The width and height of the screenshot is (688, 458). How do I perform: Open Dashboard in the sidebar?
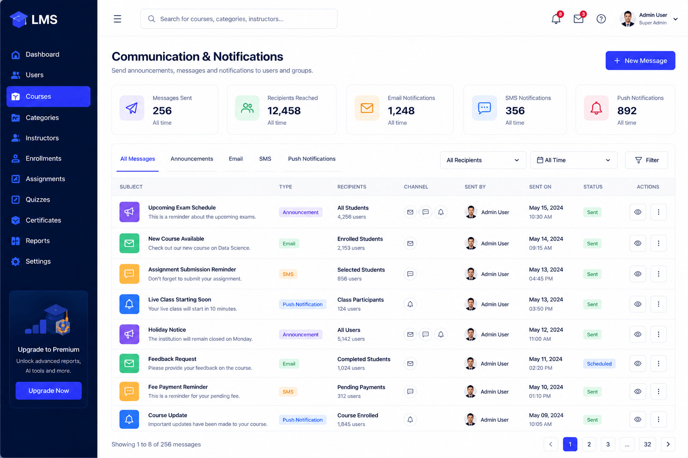pos(48,55)
